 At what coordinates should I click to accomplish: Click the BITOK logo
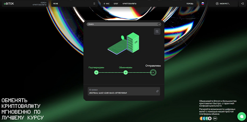pos(9,4)
